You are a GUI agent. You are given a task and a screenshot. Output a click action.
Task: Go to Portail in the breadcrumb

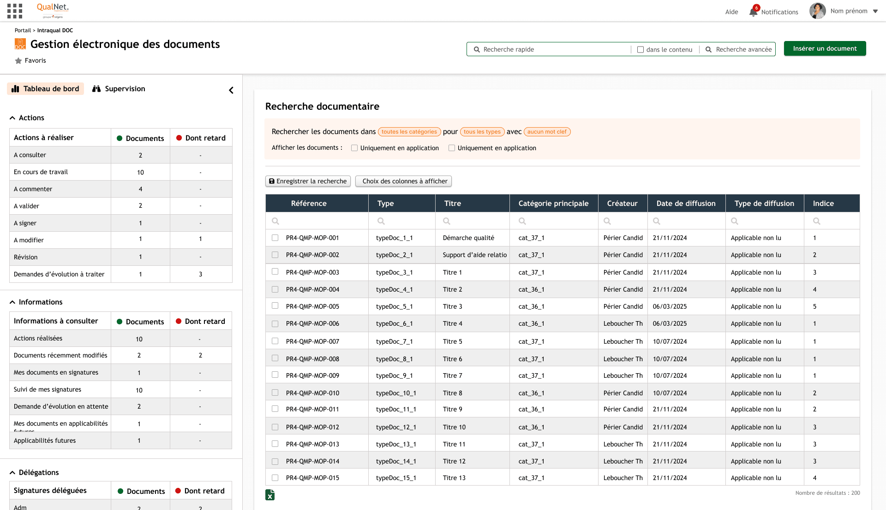(x=23, y=31)
